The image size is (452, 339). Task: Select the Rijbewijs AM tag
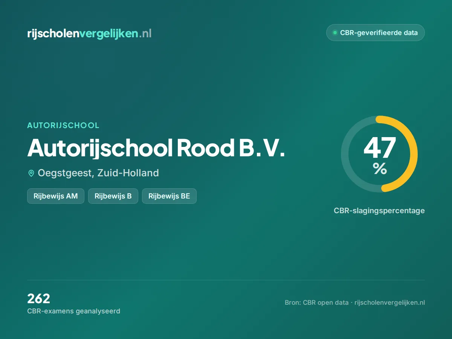tap(56, 196)
